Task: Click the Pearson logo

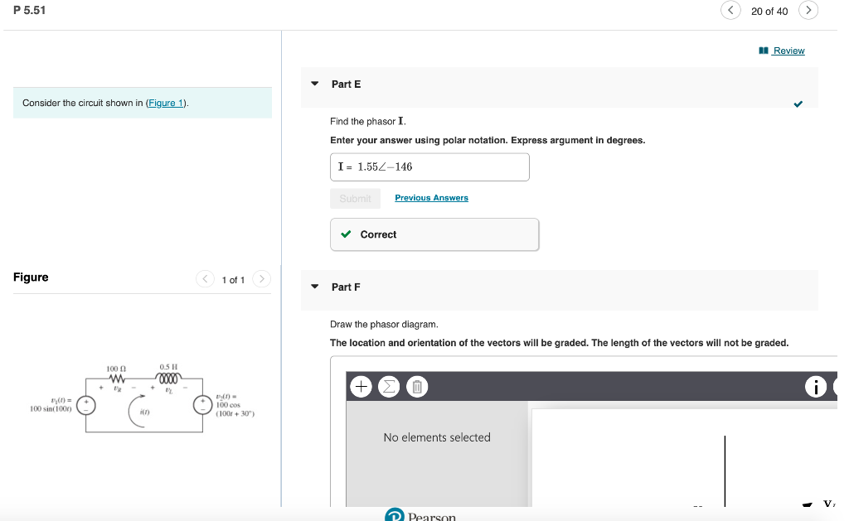Action: tap(420, 515)
